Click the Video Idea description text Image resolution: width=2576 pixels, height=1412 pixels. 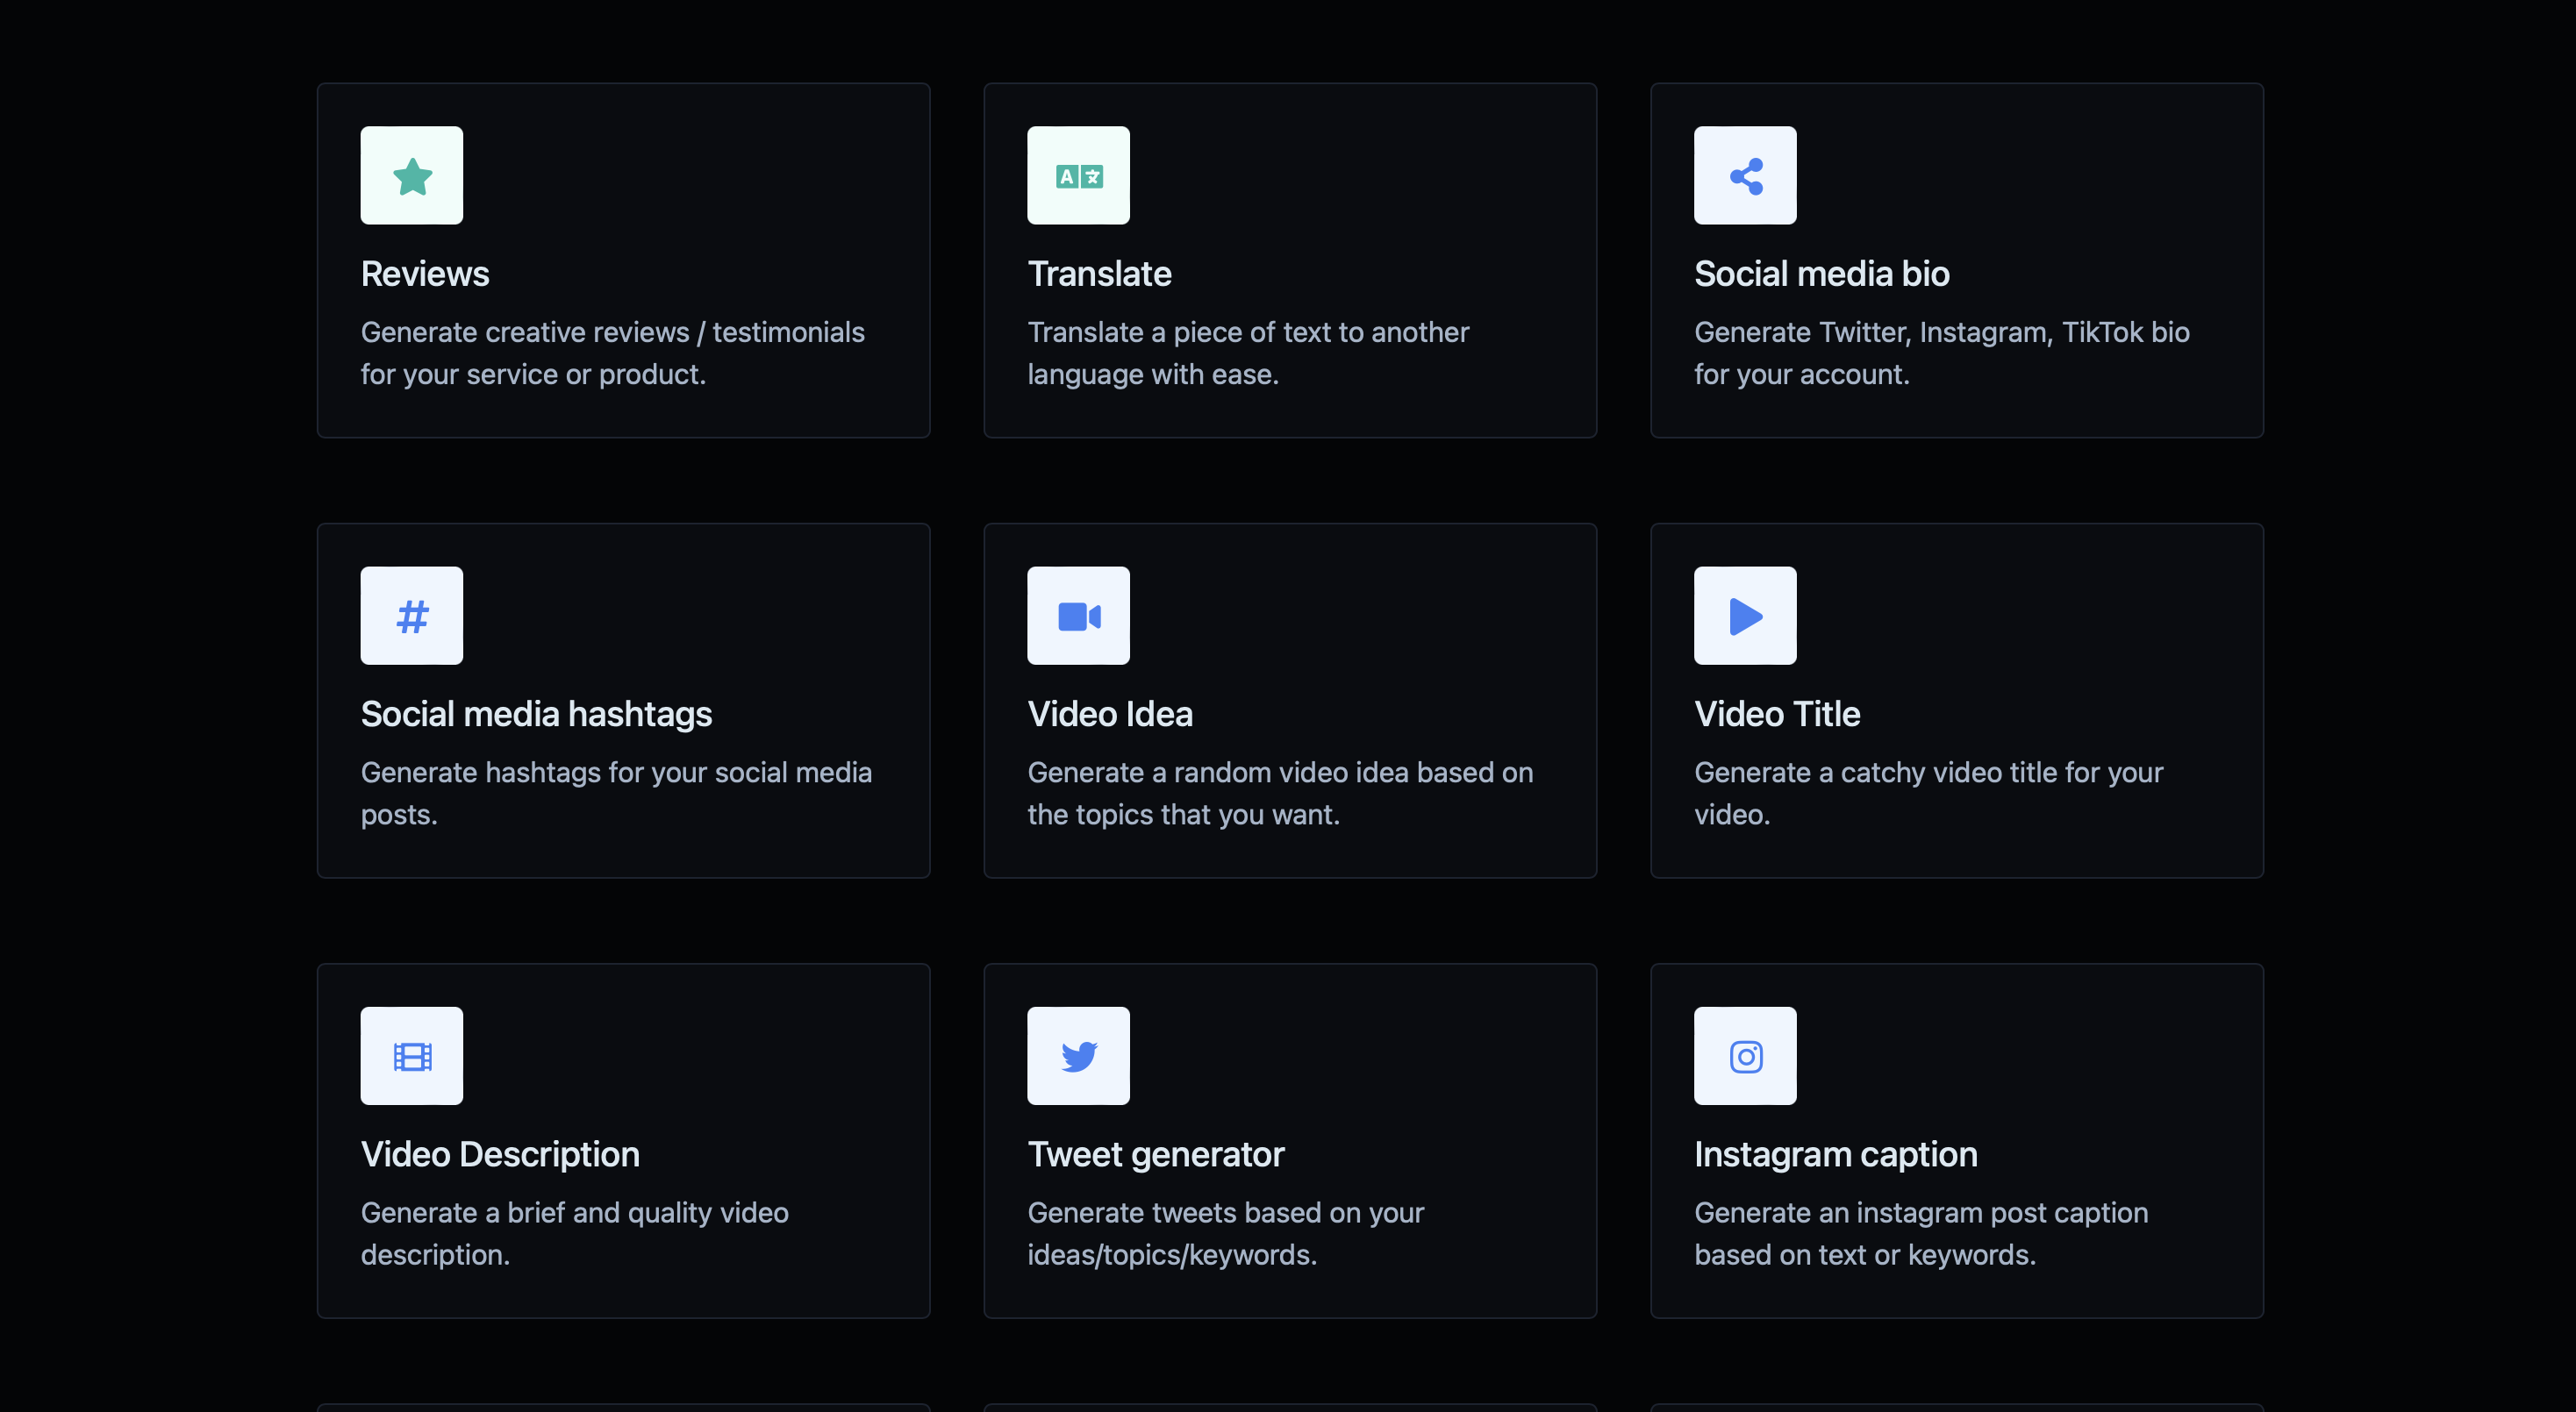click(1279, 794)
